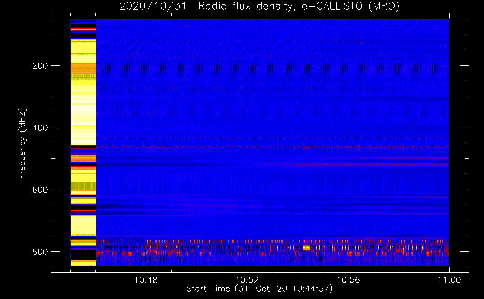Select the 200 frequency tick label

pos(40,66)
